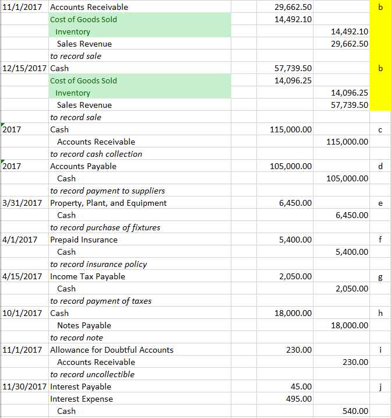
Task: Select the 'to record uncollectible' description
Action: [140, 374]
